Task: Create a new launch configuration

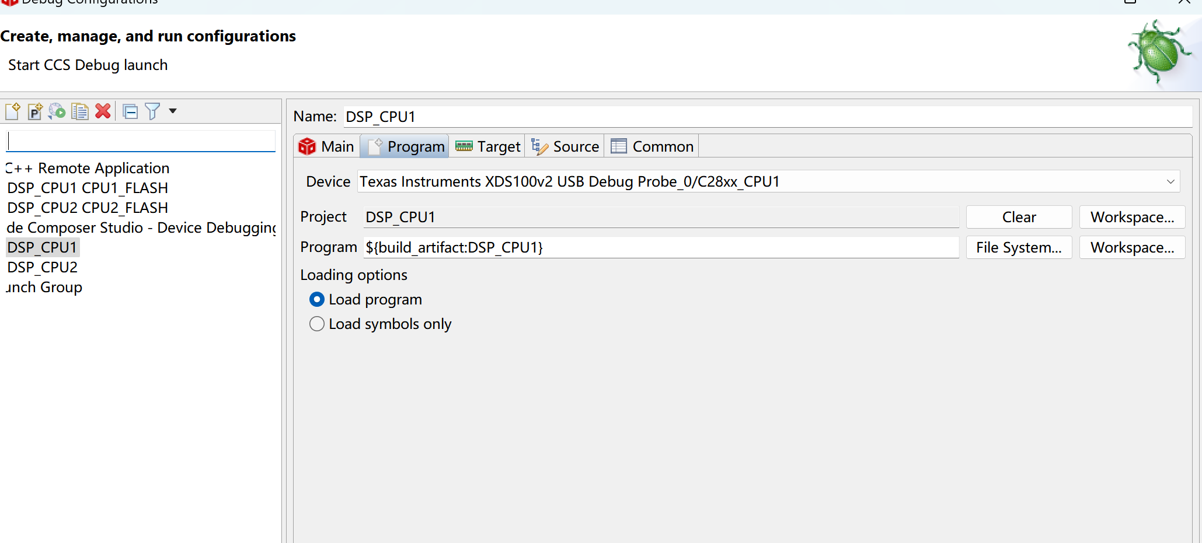Action: 12,111
